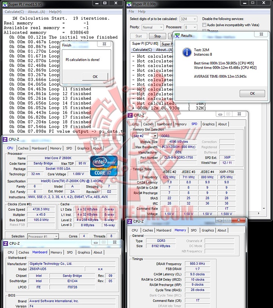273x308 pixels.
Task: Click the 32M result line 000h 12m 06.930s
Action: click(x=169, y=108)
